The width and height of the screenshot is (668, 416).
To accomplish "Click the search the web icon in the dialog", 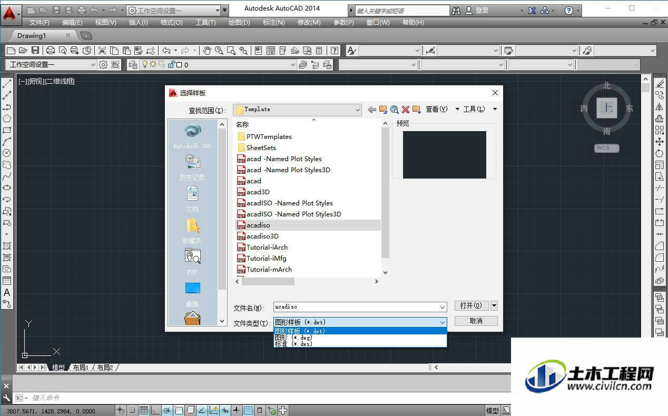I will (x=395, y=109).
